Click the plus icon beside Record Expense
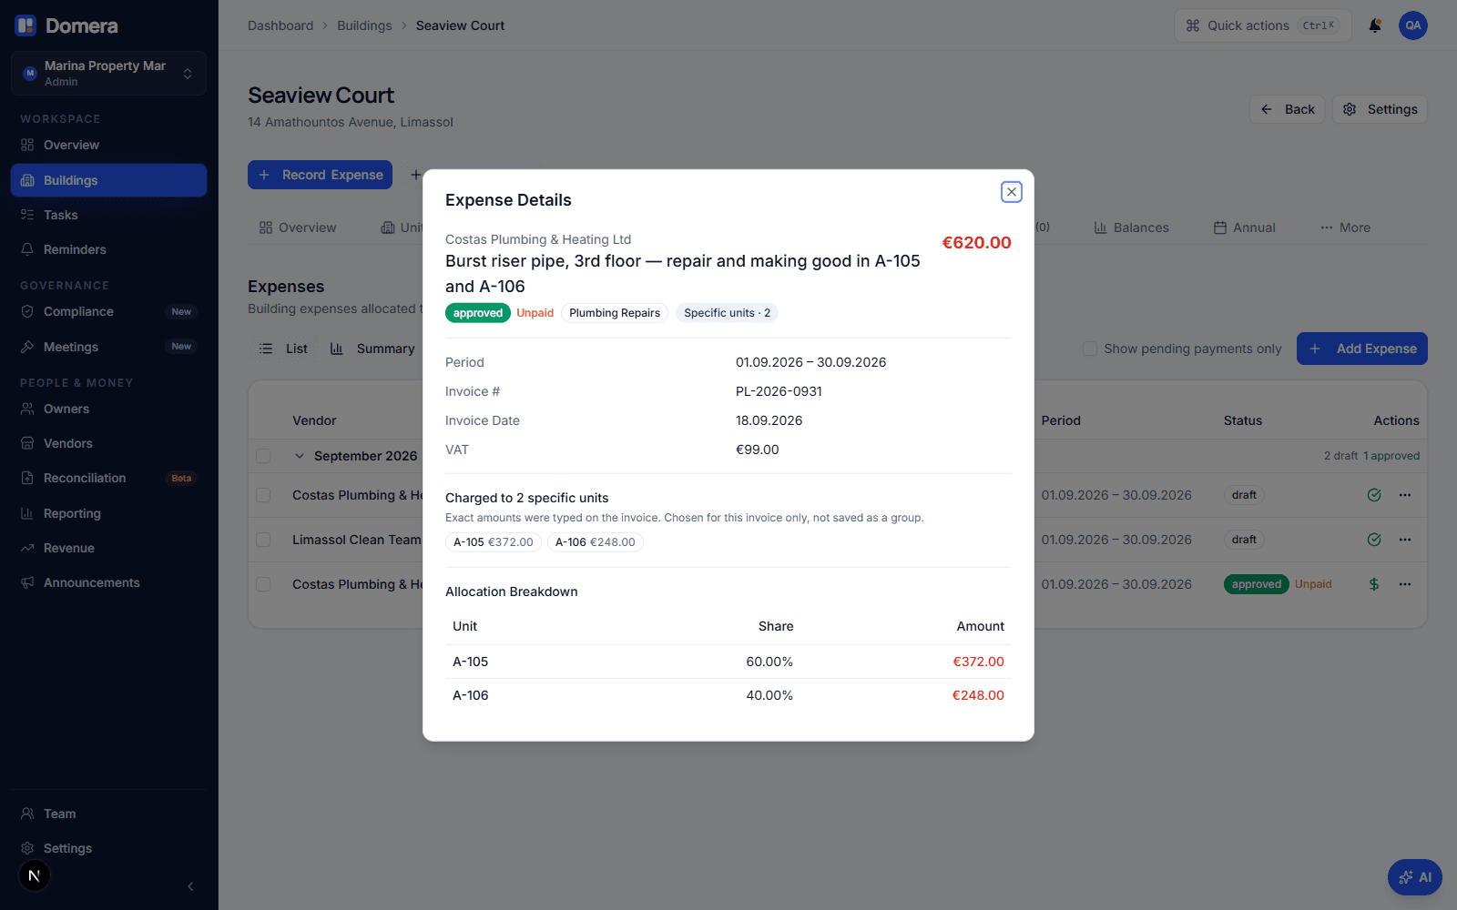 [x=415, y=175]
